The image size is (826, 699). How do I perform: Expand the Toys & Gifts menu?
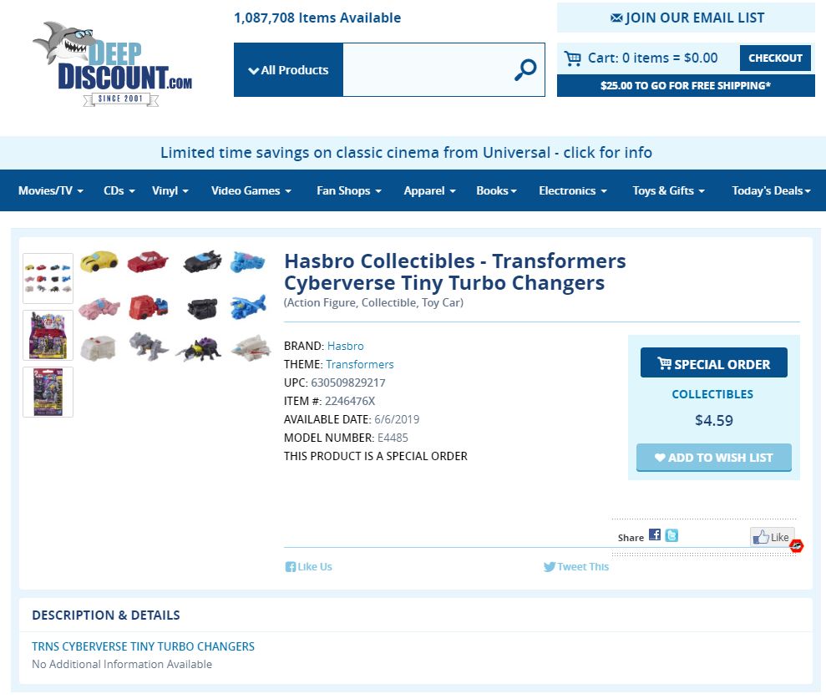tap(668, 190)
